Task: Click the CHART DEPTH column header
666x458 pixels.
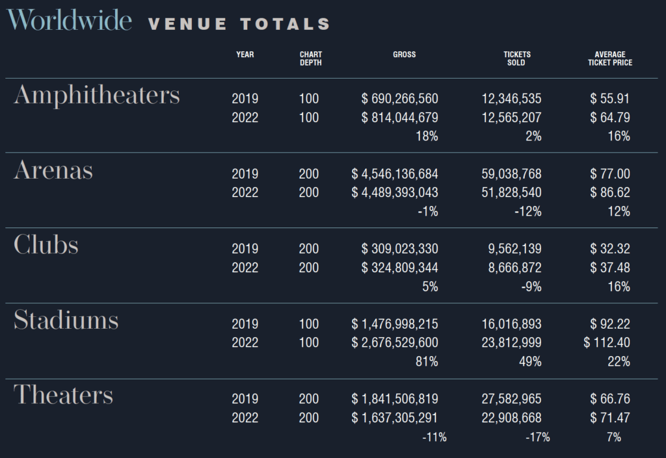Action: [311, 58]
